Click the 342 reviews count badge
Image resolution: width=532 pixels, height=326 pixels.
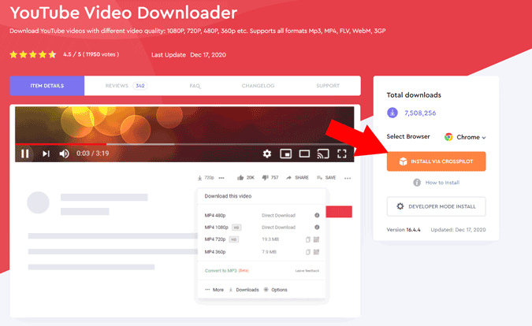point(140,86)
